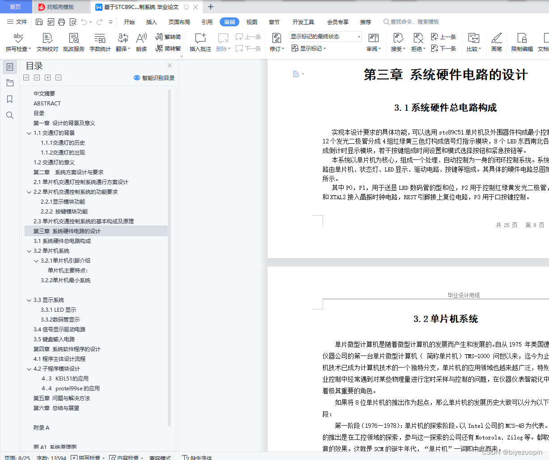Switch to the 引用 ribbon tab
Image resolution: width=549 pixels, height=460 pixels.
pyautogui.click(x=207, y=22)
